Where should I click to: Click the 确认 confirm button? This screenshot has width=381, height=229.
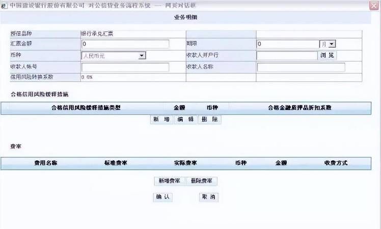(x=162, y=197)
